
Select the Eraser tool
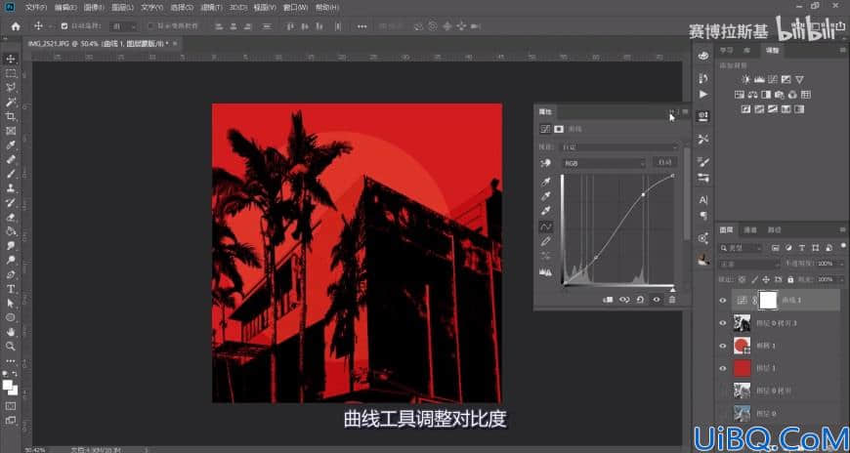11,217
